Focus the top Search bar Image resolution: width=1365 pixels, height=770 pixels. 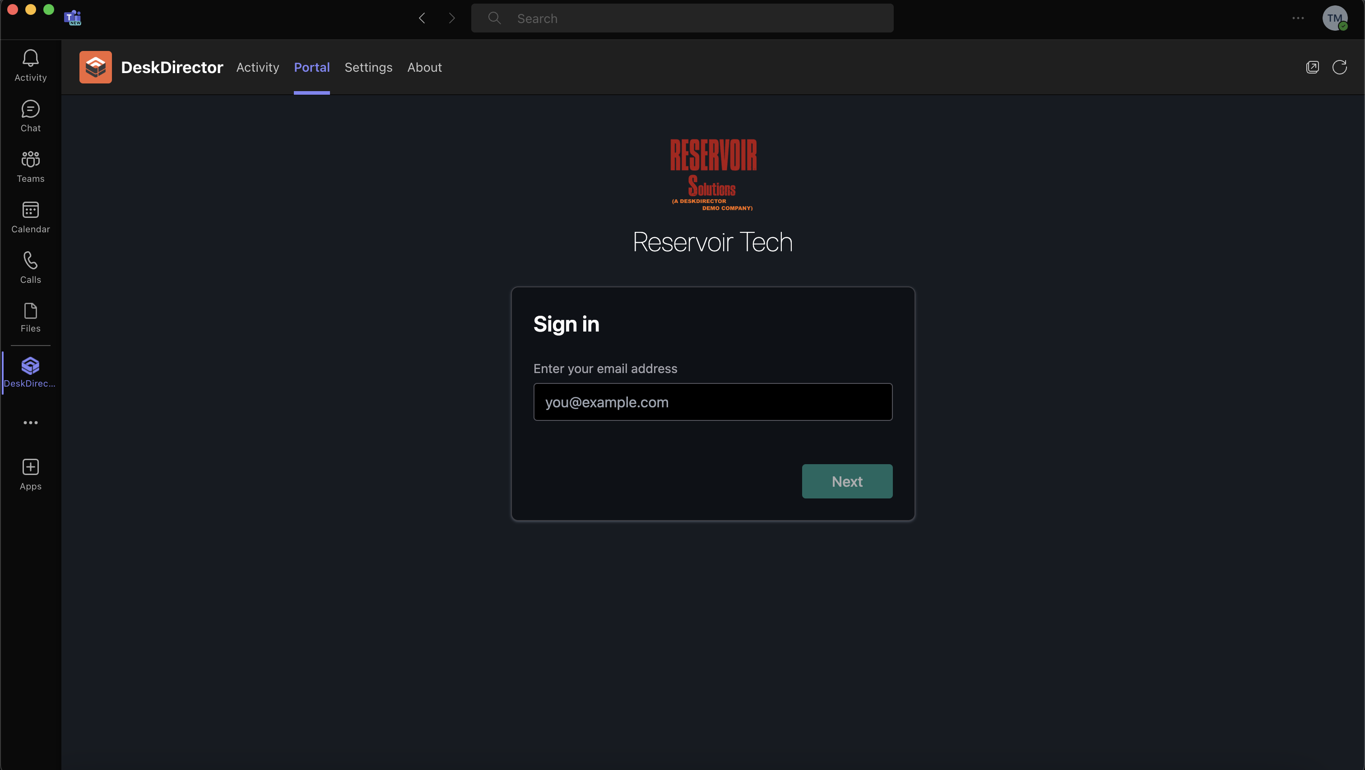point(682,18)
